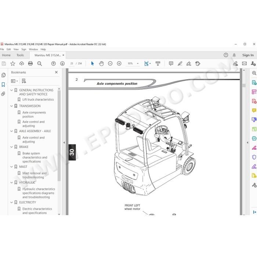Collapse AXLE ASSEMBLY - AXLE group

(x=11, y=131)
